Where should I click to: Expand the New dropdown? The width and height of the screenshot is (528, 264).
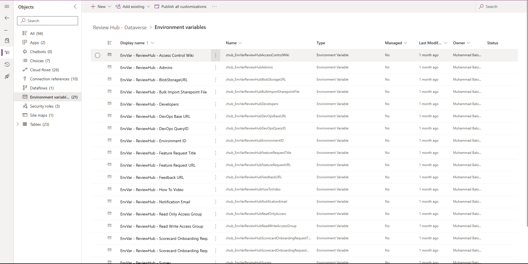pyautogui.click(x=109, y=6)
